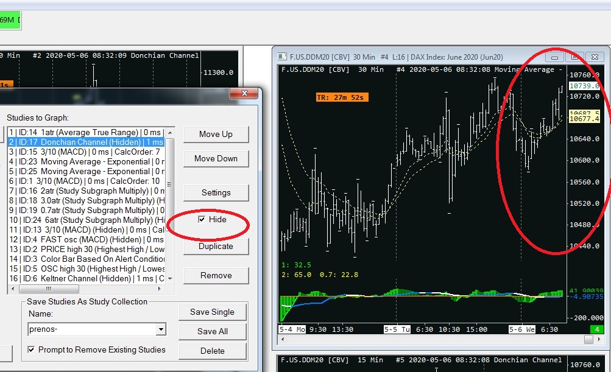611x372 pixels.
Task: Click the green 69M button at top left
Action: 10,20
